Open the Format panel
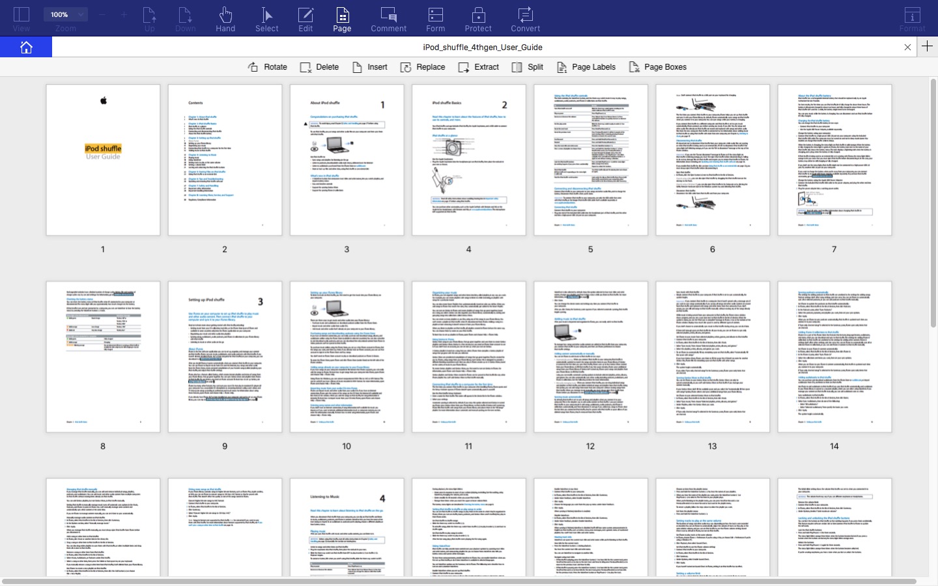This screenshot has width=938, height=586. (x=912, y=19)
